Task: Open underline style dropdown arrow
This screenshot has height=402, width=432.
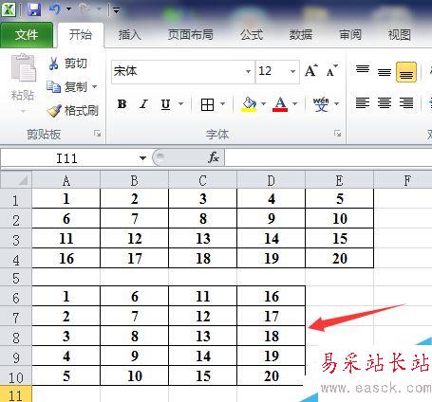Action: point(181,103)
